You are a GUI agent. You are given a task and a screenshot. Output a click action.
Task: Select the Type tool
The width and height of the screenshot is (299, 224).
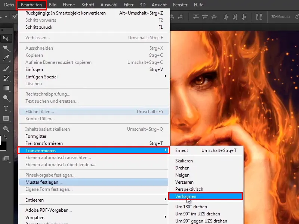pyautogui.click(x=6, y=109)
